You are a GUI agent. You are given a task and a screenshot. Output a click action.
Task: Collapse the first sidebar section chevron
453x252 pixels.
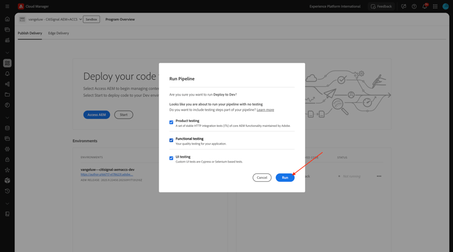click(7, 53)
